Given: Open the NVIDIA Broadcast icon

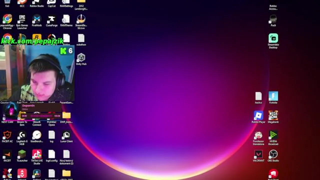Looking at the screenshot, I should [273, 135].
